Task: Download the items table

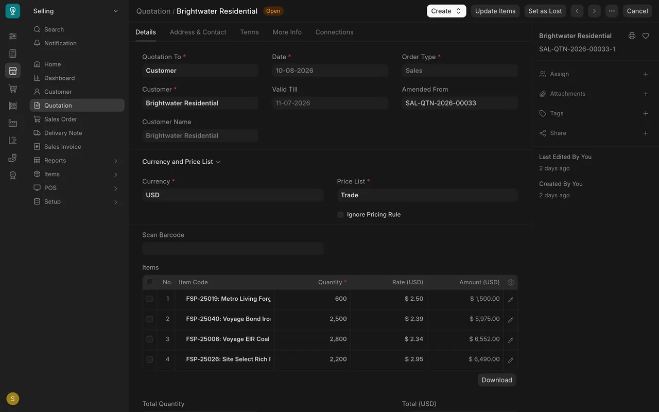Action: (x=497, y=380)
